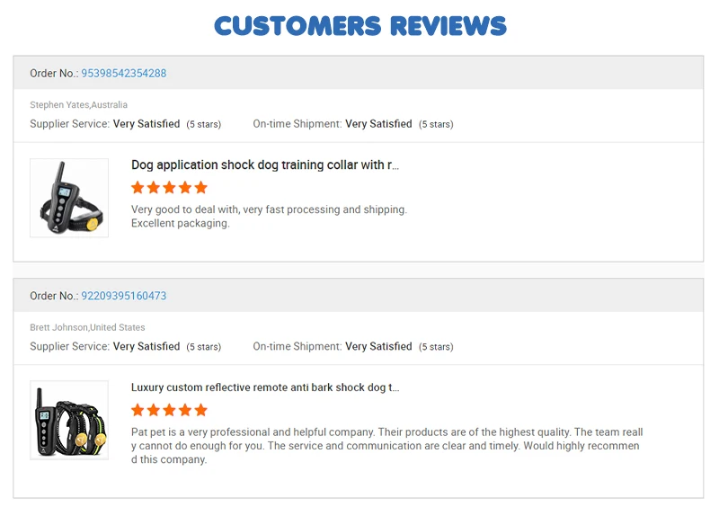Screen dimensions: 719x516
Task: Click the fifth star in Brett Johnson's review rating
Action: [200, 410]
